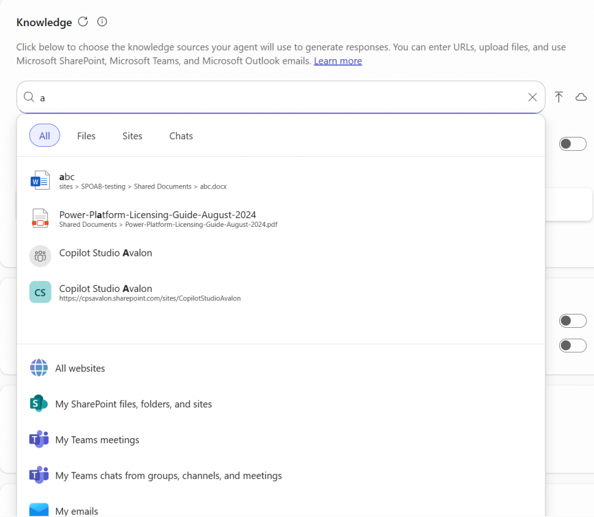This screenshot has height=517, width=594.
Task: Switch to the Sites filter tab
Action: pyautogui.click(x=132, y=136)
